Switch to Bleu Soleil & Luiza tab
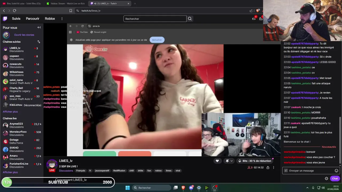Image resolution: width=342 pixels, height=192 pixels. tap(22, 3)
